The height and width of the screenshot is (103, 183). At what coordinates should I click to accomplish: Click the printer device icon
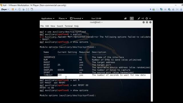coord(173,9)
